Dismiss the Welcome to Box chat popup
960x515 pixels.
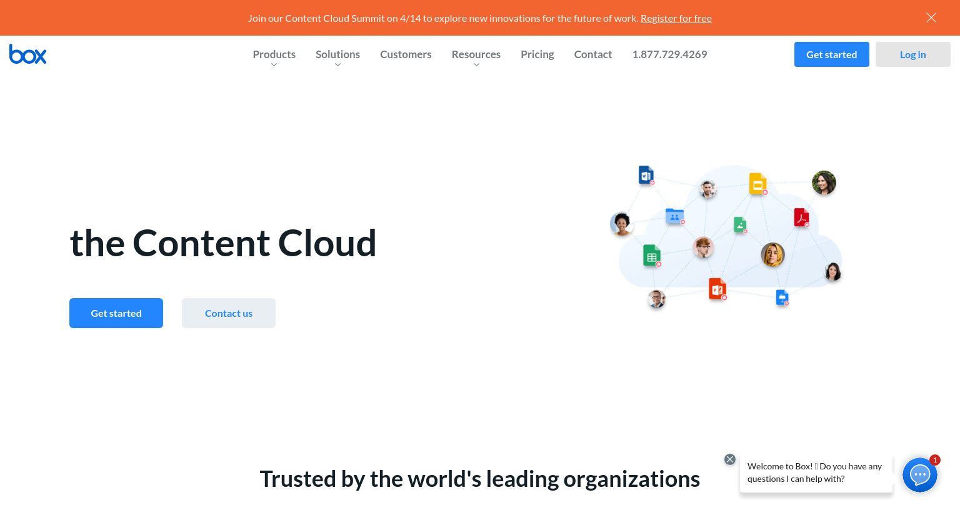click(x=730, y=459)
